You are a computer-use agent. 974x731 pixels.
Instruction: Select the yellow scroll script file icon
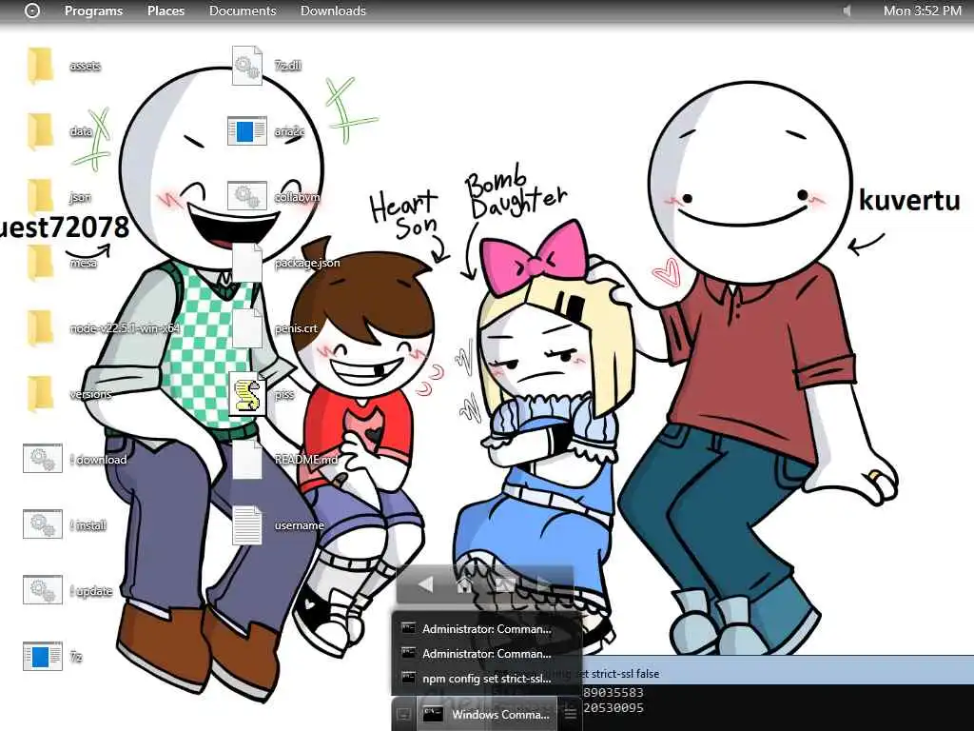tap(247, 393)
